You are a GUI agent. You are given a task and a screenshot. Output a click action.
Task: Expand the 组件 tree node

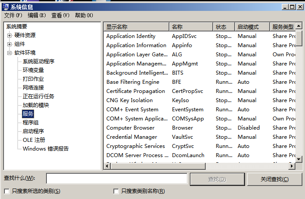click(9, 44)
